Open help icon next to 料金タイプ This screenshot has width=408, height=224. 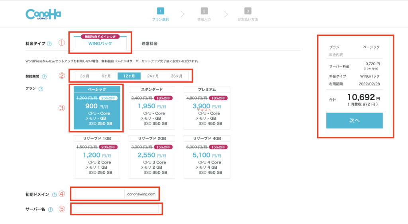[x=49, y=44]
